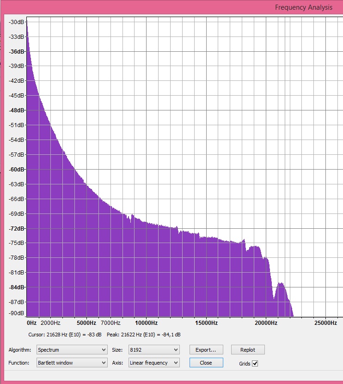Viewport: 343px width, 384px height.
Task: Open the Axis dropdown showing Linear frequency
Action: (154, 363)
